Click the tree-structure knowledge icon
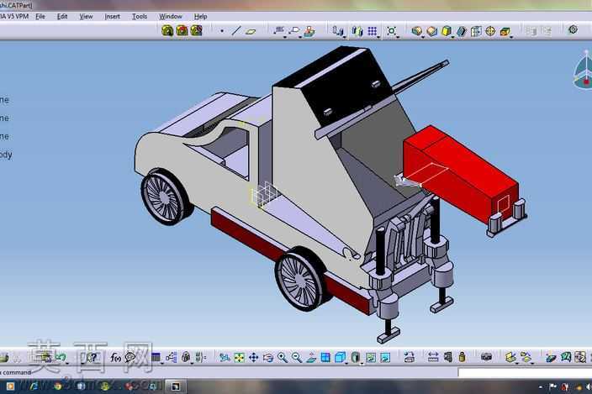 click(171, 357)
